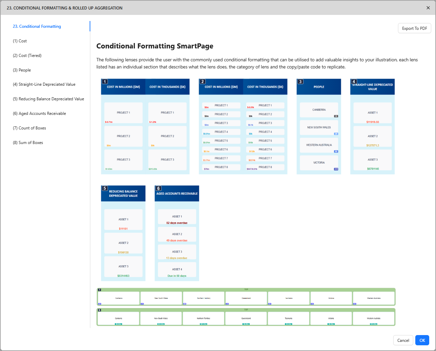Jump to (6) Aged Accounts Receivable
This screenshot has height=351, width=436.
coord(39,113)
